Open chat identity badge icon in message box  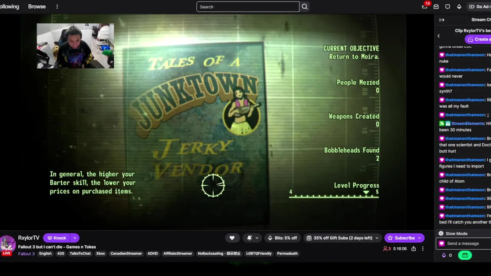point(442,243)
